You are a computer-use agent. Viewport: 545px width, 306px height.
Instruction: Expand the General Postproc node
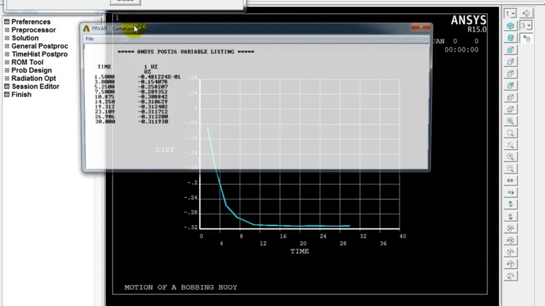click(x=7, y=46)
